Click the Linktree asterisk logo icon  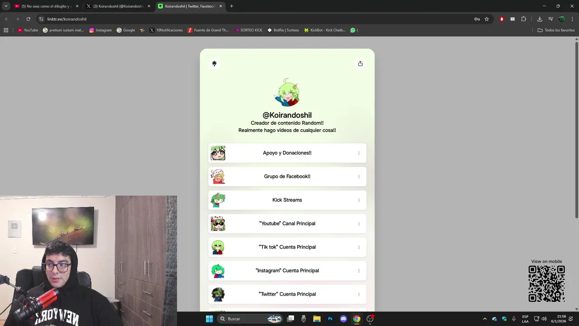point(214,63)
